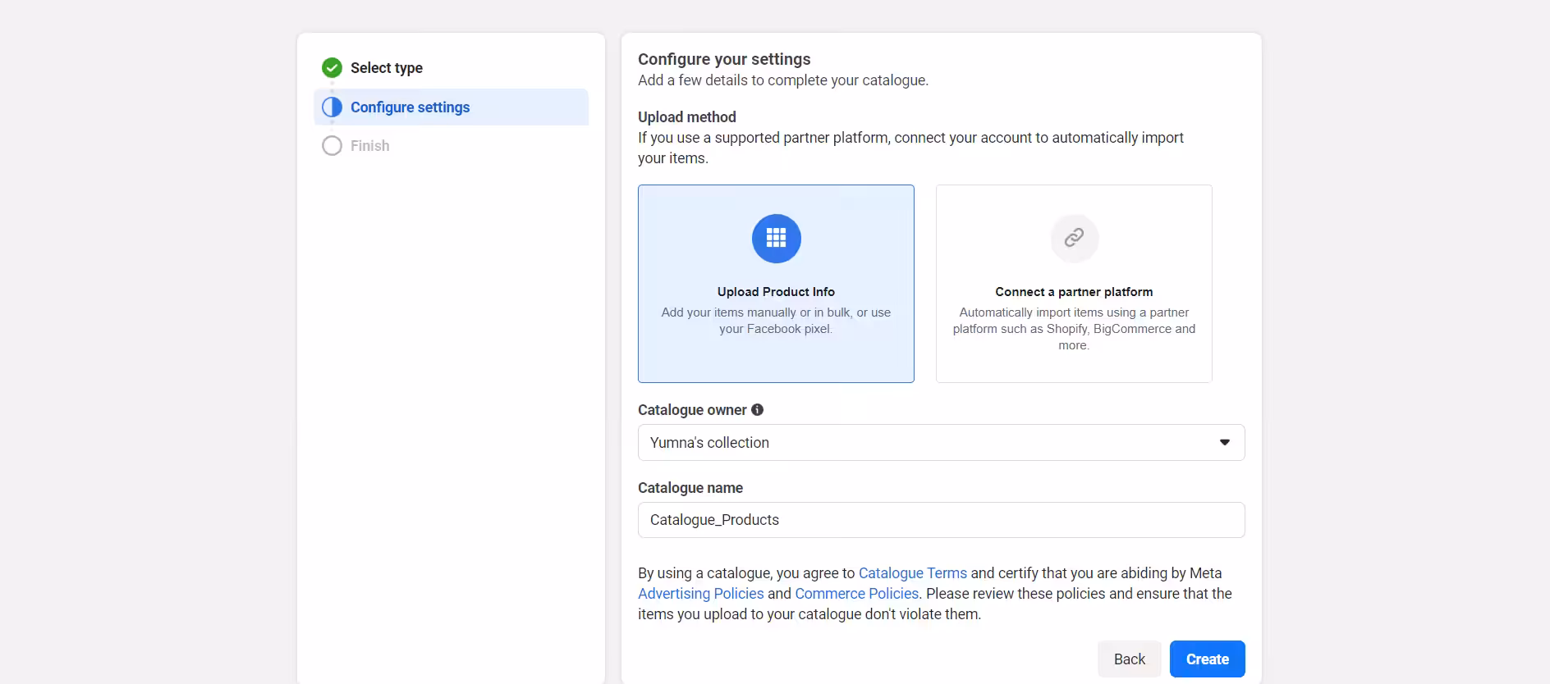Click the half-filled Configure settings step icon
Image resolution: width=1550 pixels, height=684 pixels.
332,107
